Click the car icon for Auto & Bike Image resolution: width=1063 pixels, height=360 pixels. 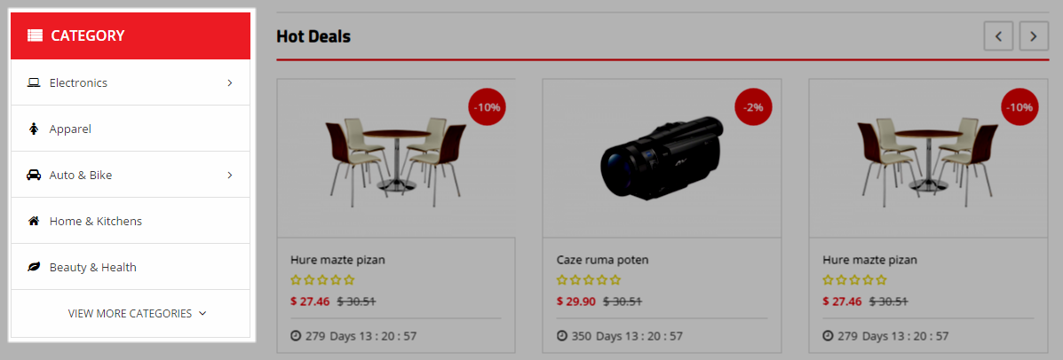point(33,175)
